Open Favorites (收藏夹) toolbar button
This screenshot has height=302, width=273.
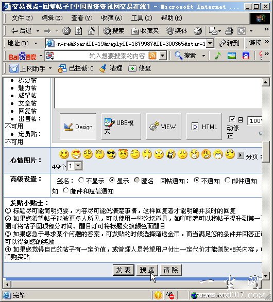tap(145, 31)
